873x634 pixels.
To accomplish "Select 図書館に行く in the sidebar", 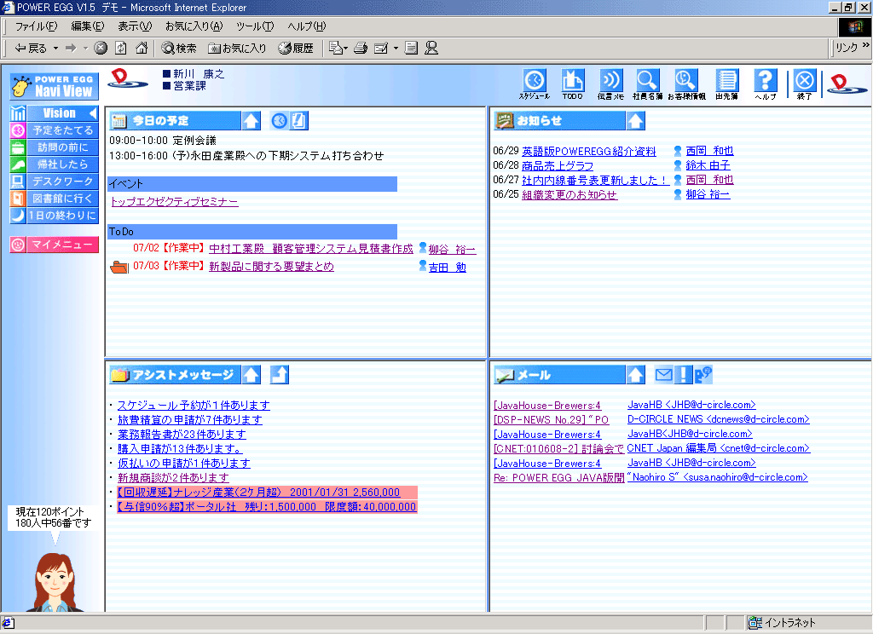I will (x=54, y=199).
